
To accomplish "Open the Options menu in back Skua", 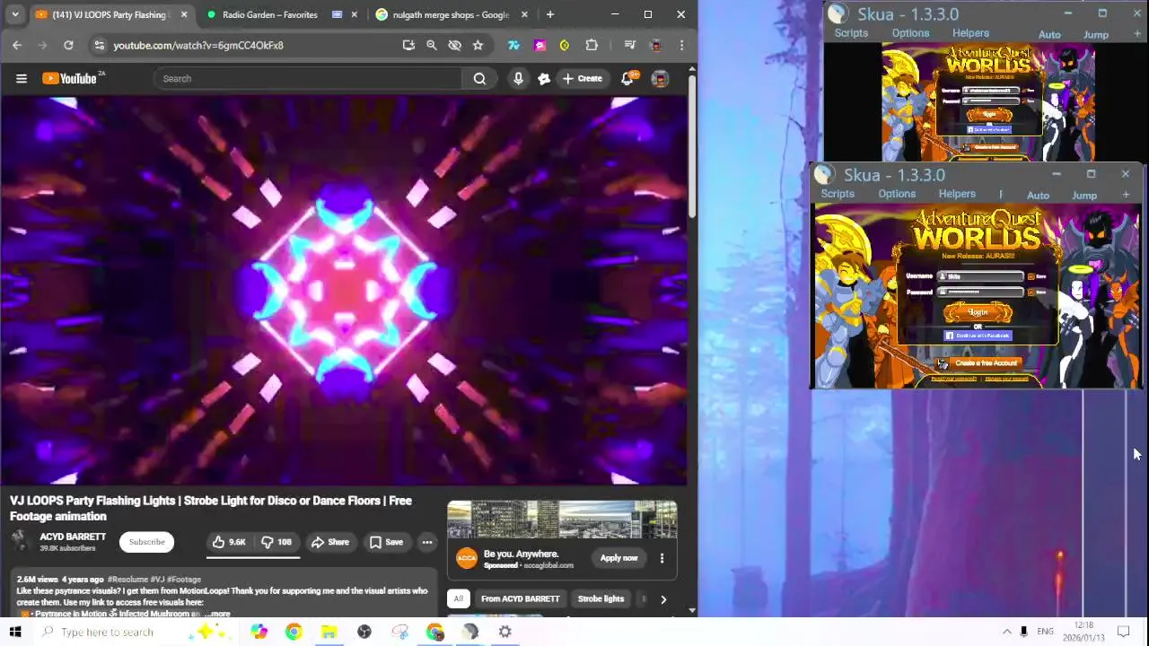I will [910, 33].
